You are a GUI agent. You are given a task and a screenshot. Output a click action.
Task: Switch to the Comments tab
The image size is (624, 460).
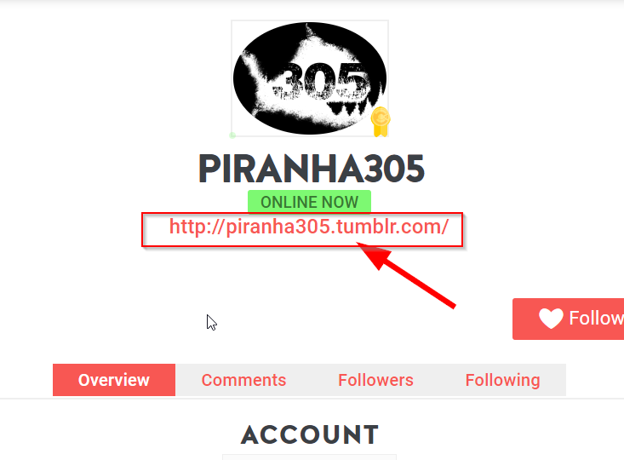click(x=243, y=380)
